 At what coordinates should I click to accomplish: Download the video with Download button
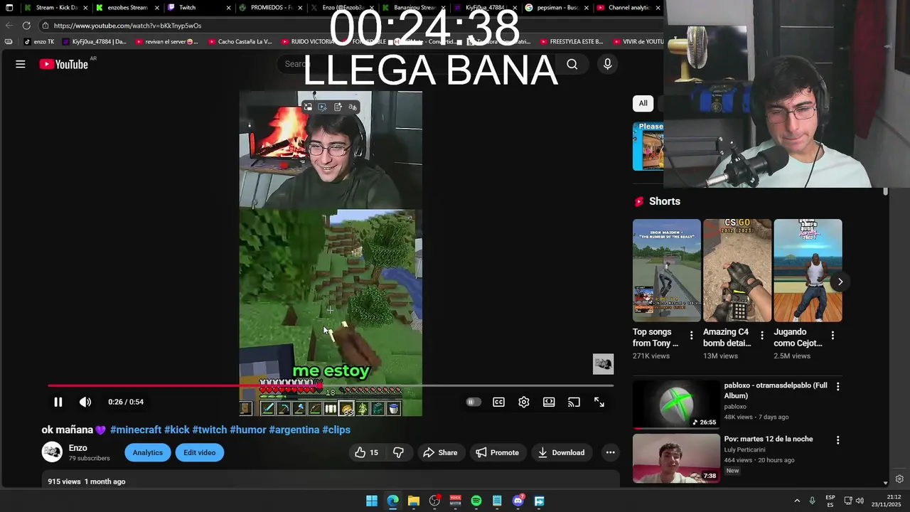point(561,452)
